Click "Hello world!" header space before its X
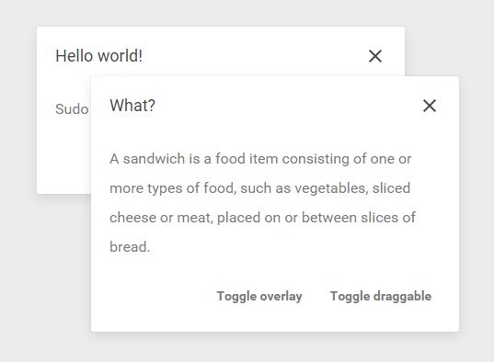494x362 pixels. coord(252,56)
